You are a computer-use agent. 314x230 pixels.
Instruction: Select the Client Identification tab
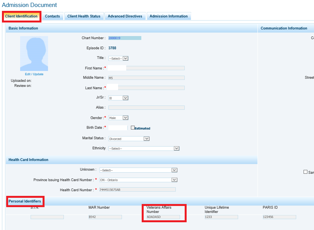(21, 16)
